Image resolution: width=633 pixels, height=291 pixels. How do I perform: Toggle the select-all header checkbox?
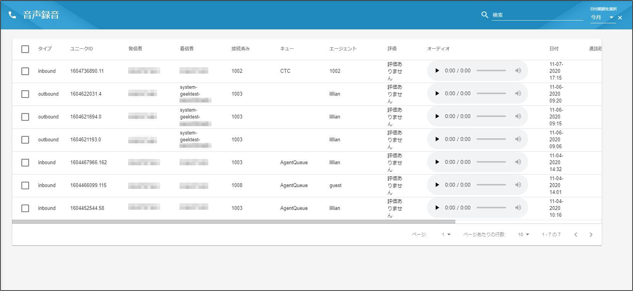[x=25, y=49]
